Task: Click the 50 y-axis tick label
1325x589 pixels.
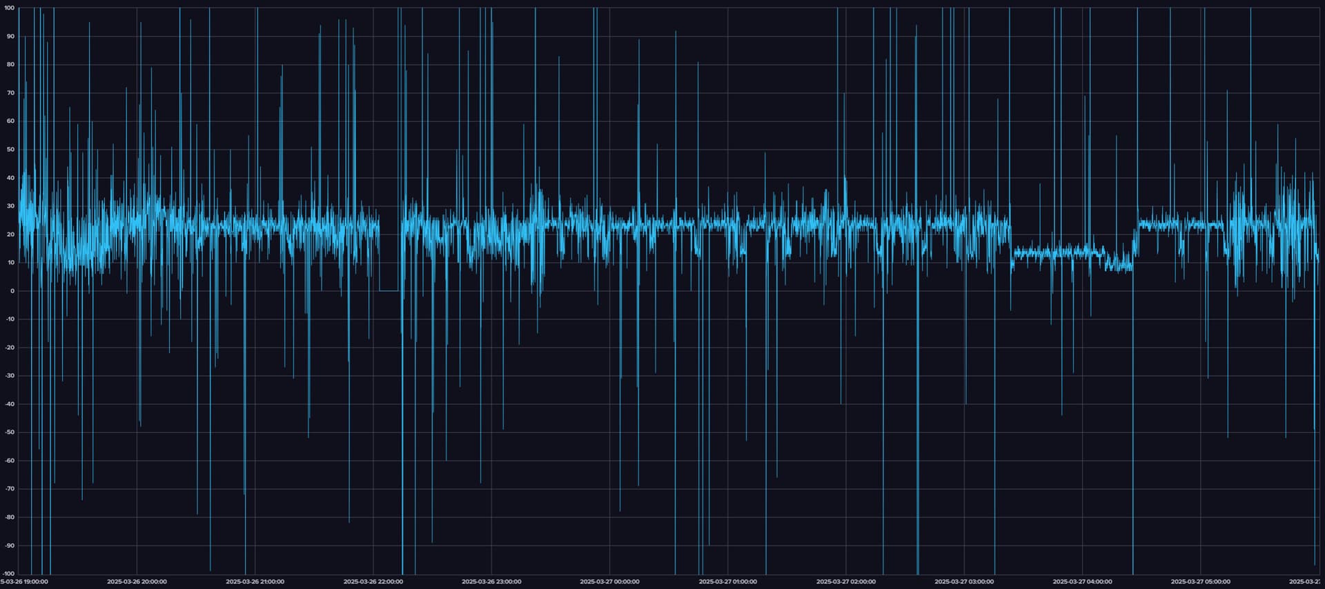Action: pos(10,150)
